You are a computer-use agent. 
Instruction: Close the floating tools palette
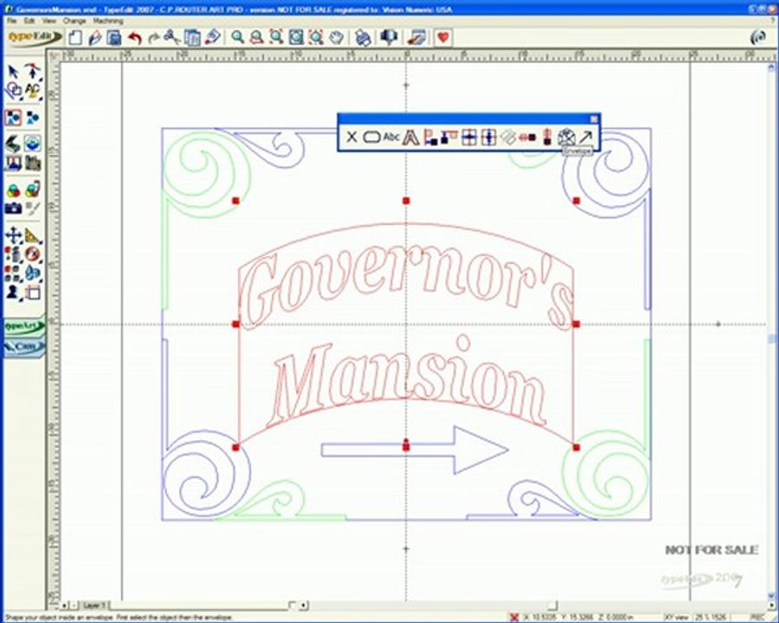pyautogui.click(x=594, y=119)
